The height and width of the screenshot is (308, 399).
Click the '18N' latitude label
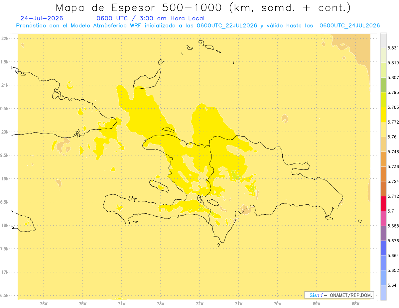pyautogui.click(x=5, y=226)
